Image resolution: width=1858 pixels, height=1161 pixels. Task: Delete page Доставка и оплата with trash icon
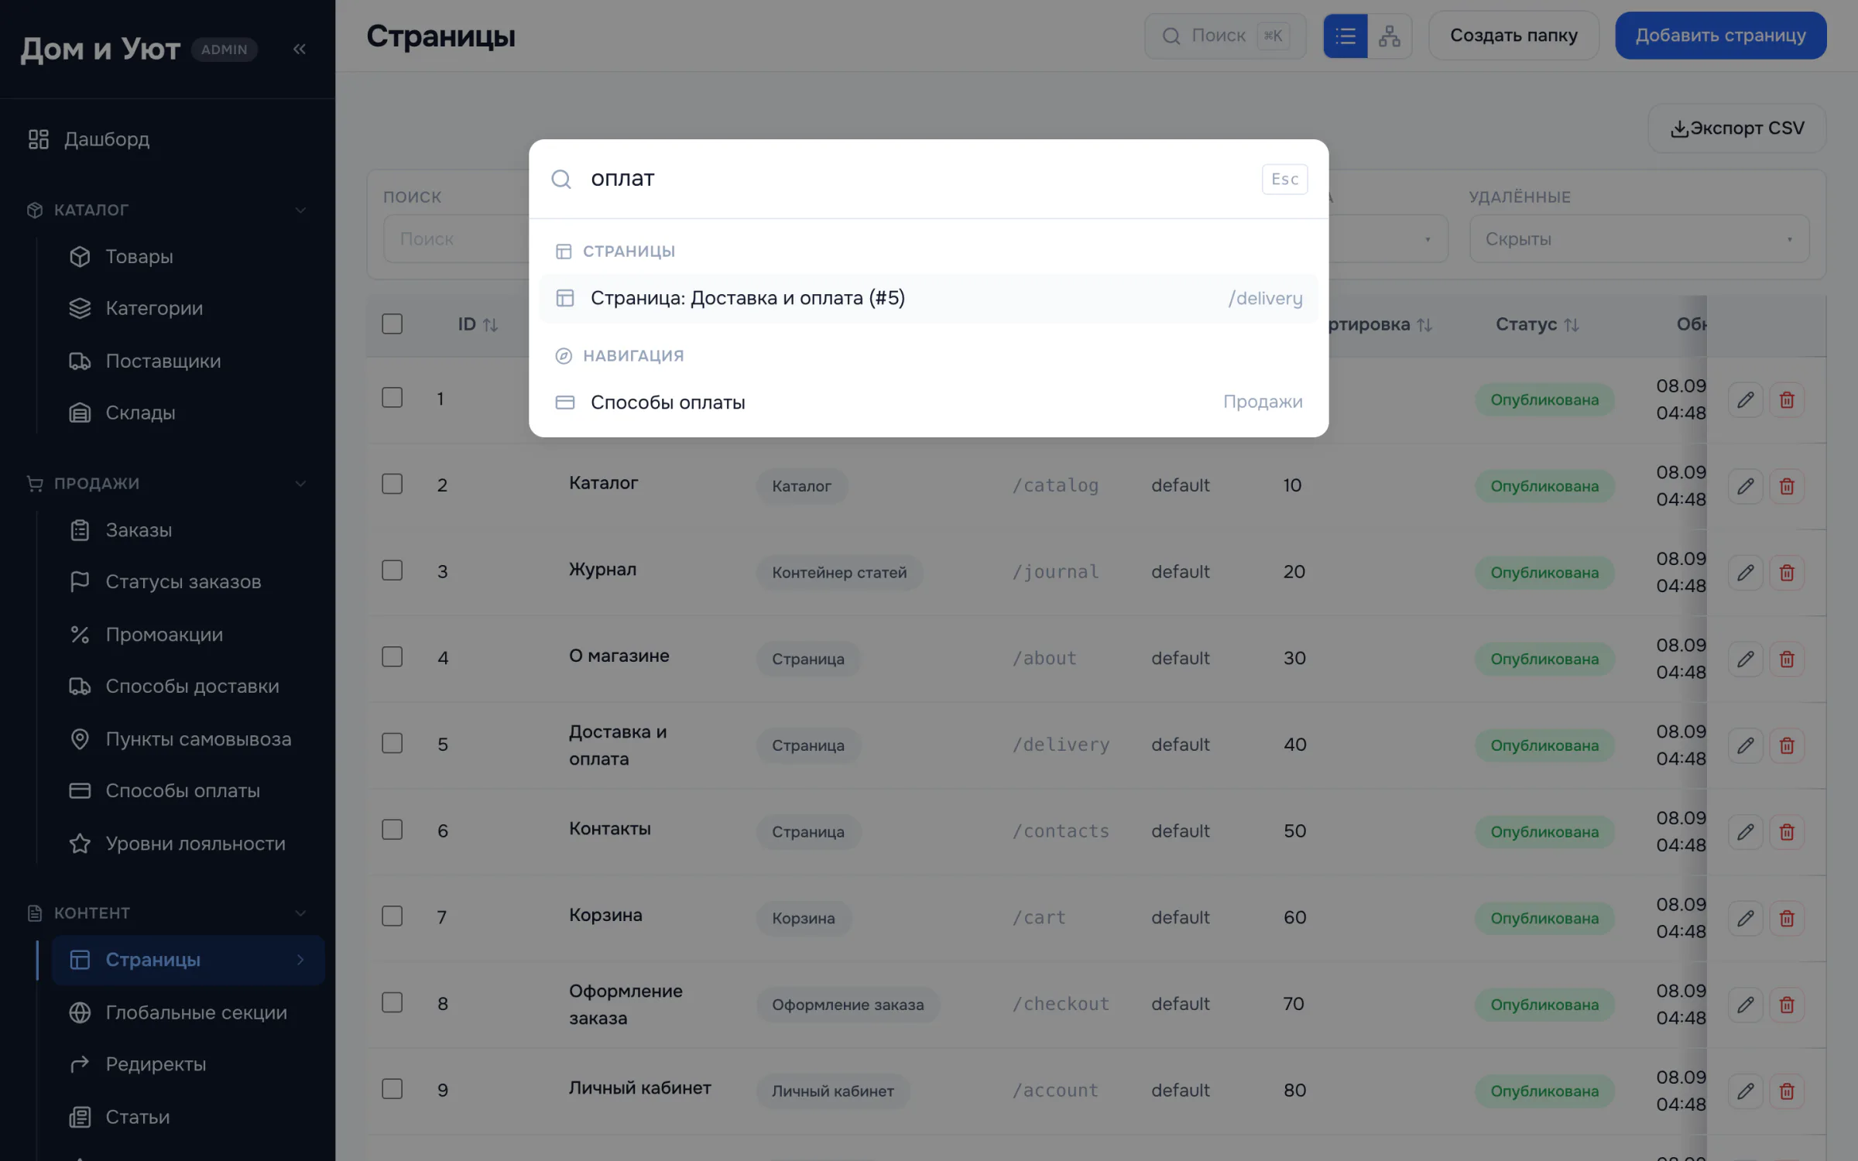1787,745
